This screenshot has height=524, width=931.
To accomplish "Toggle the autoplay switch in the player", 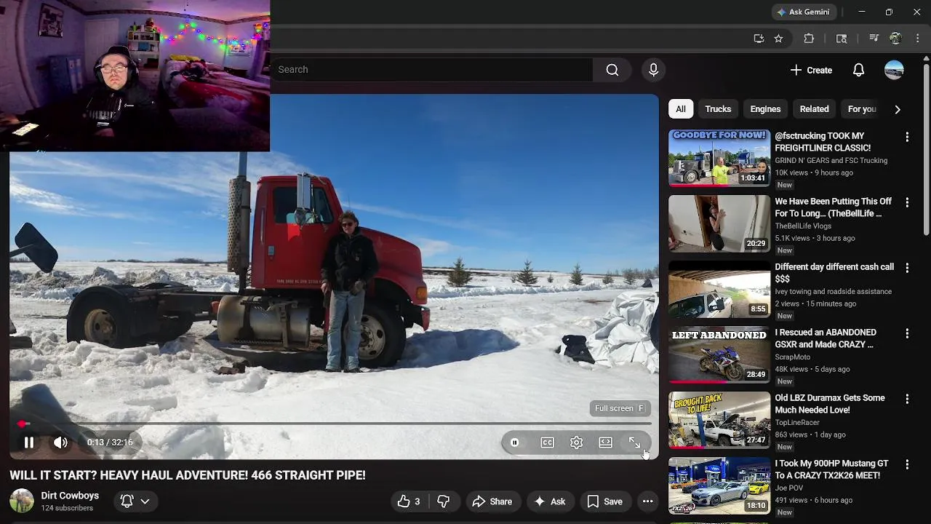I will tap(514, 442).
